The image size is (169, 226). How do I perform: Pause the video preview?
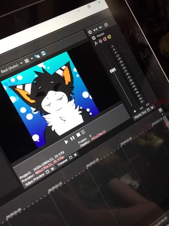pyautogui.click(x=72, y=138)
